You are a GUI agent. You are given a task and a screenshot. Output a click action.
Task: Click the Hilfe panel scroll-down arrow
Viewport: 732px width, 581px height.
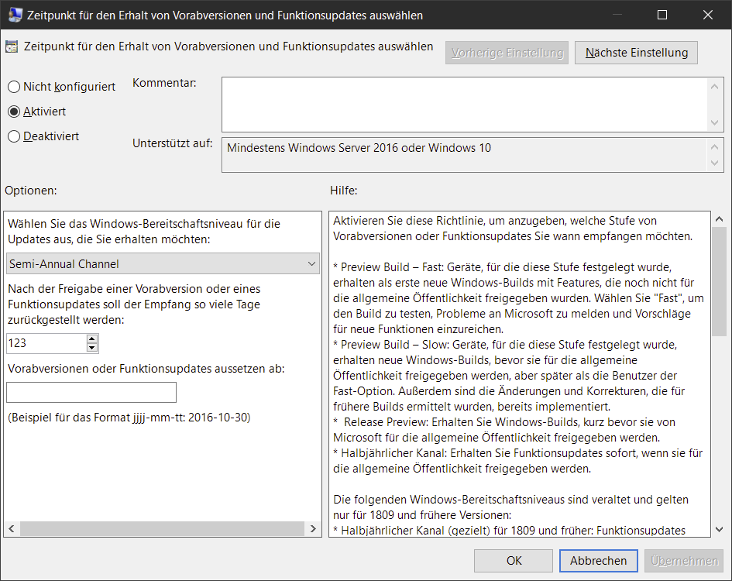[x=719, y=529]
